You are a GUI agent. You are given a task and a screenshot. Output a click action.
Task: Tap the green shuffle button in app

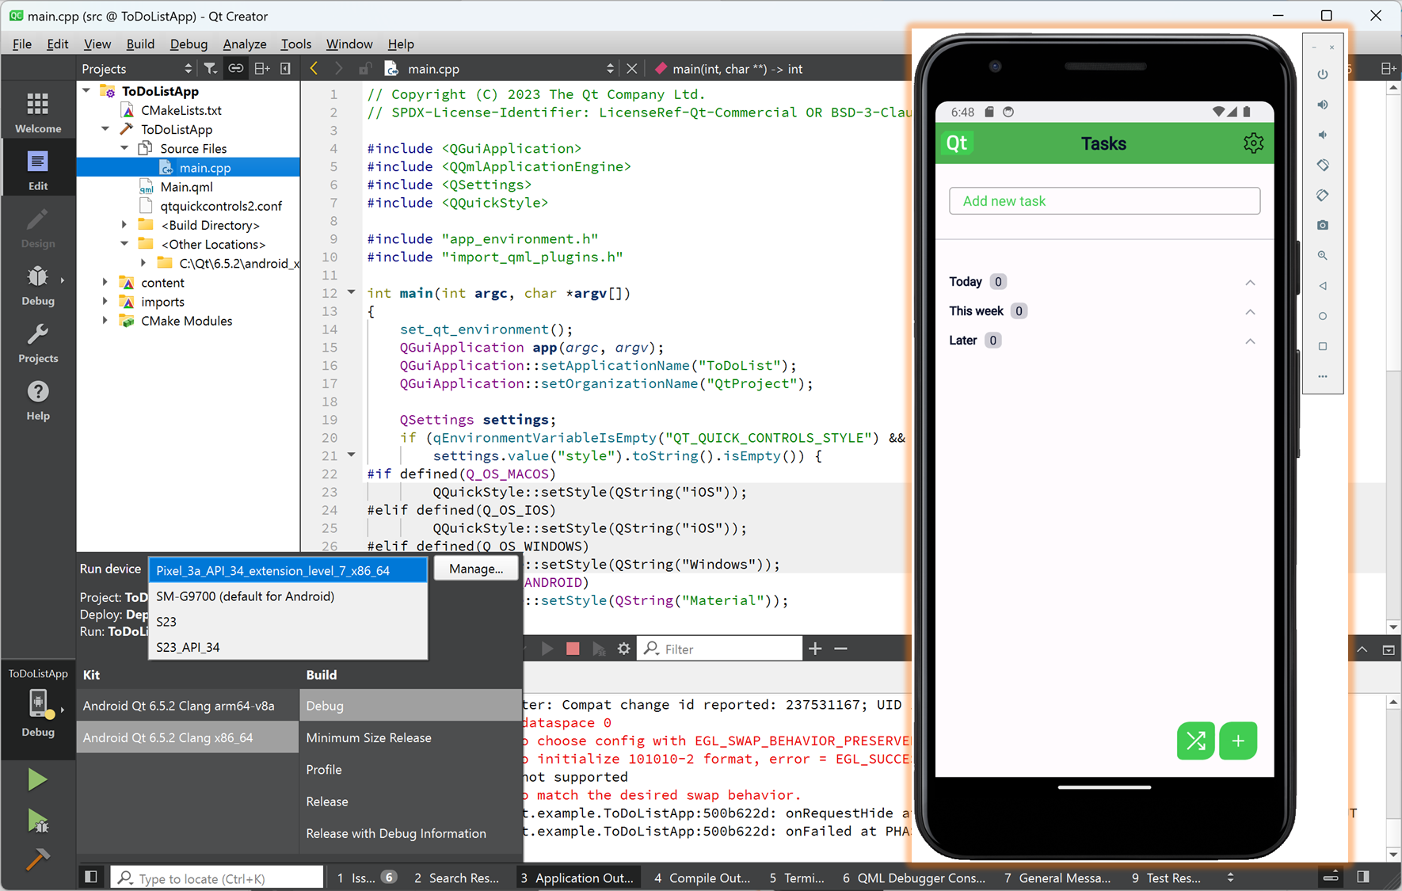pyautogui.click(x=1195, y=741)
